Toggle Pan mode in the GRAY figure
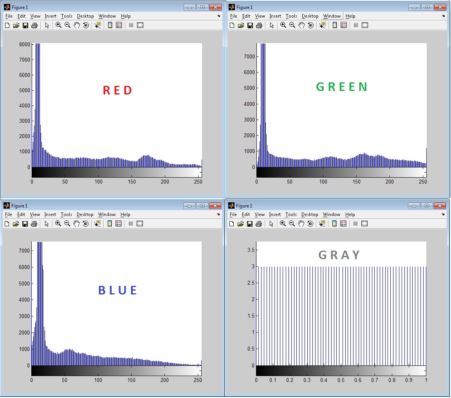This screenshot has height=398, width=451. pyautogui.click(x=301, y=224)
